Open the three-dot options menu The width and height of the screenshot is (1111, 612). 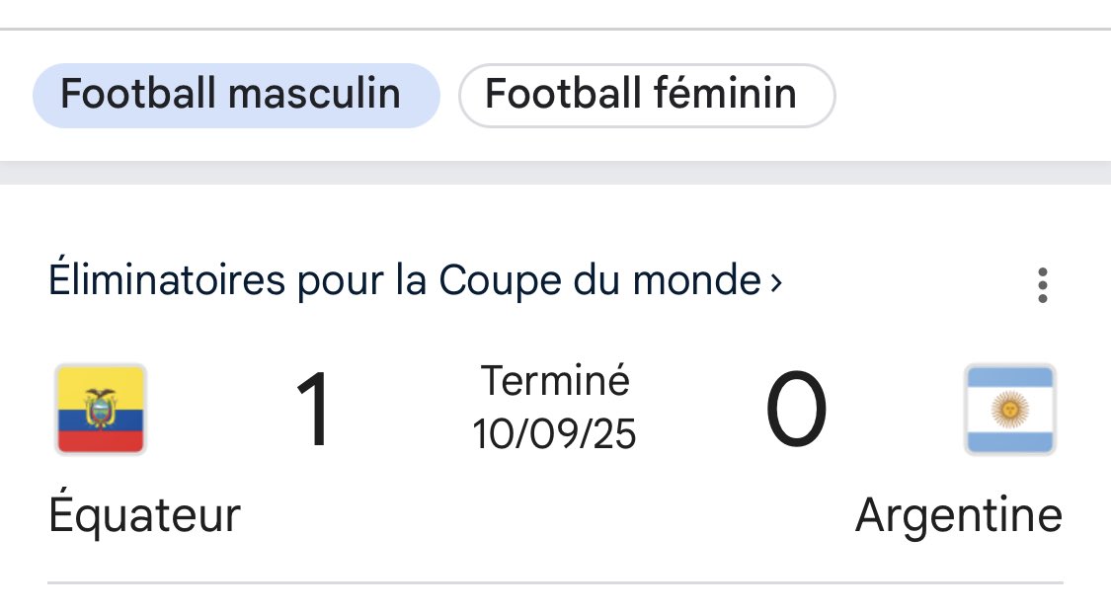[1042, 285]
